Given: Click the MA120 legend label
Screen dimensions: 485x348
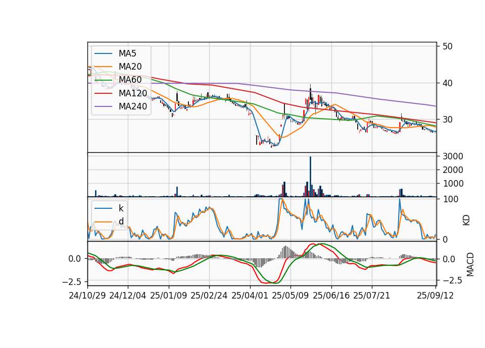Looking at the screenshot, I should [x=133, y=93].
